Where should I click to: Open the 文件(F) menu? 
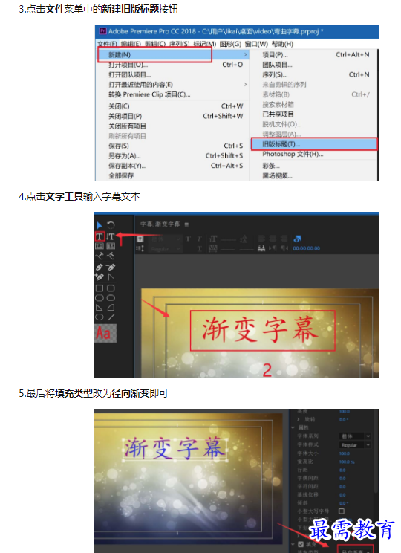[107, 44]
